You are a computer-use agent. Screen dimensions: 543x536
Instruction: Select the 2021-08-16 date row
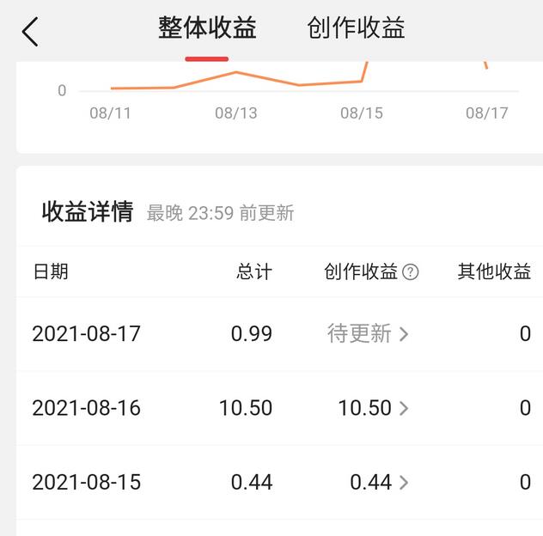[86, 408]
